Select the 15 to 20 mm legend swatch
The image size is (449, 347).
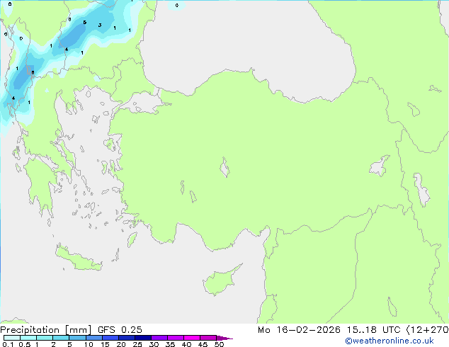pos(110,338)
